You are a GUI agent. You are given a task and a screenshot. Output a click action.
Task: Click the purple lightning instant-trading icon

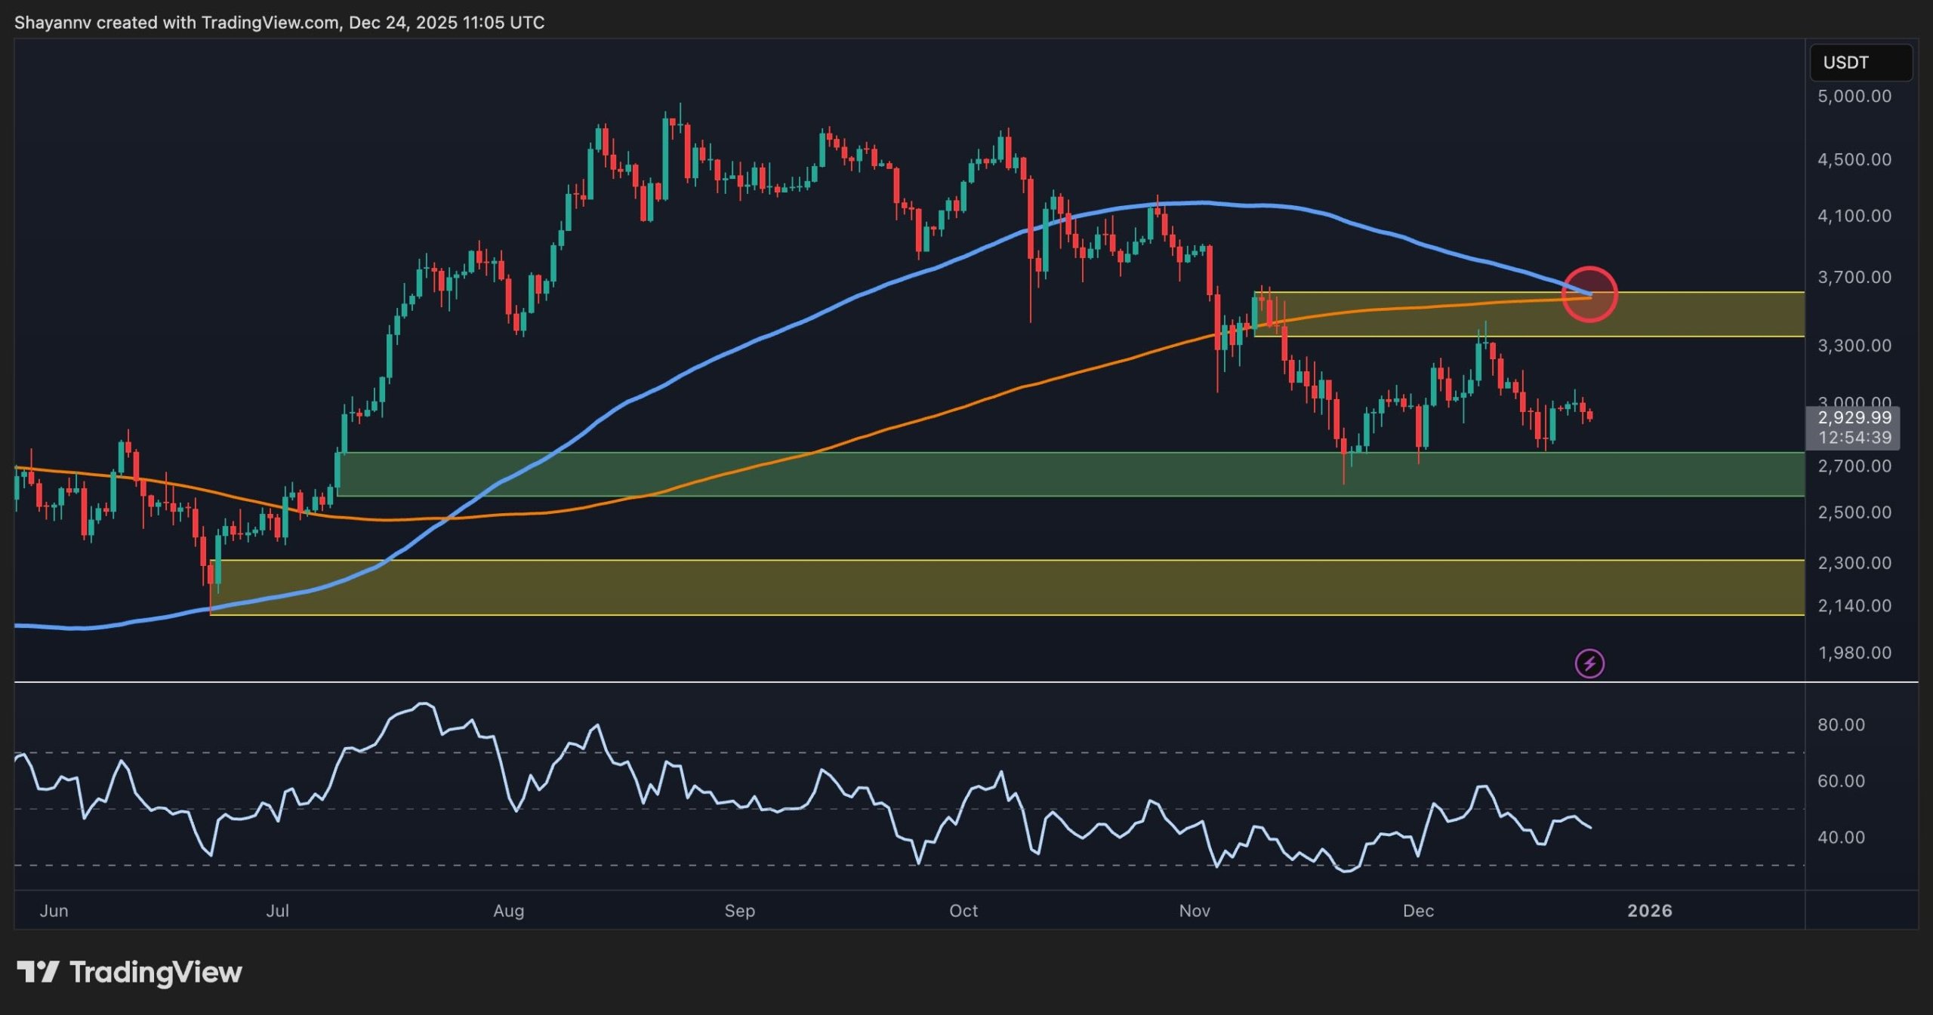1590,664
